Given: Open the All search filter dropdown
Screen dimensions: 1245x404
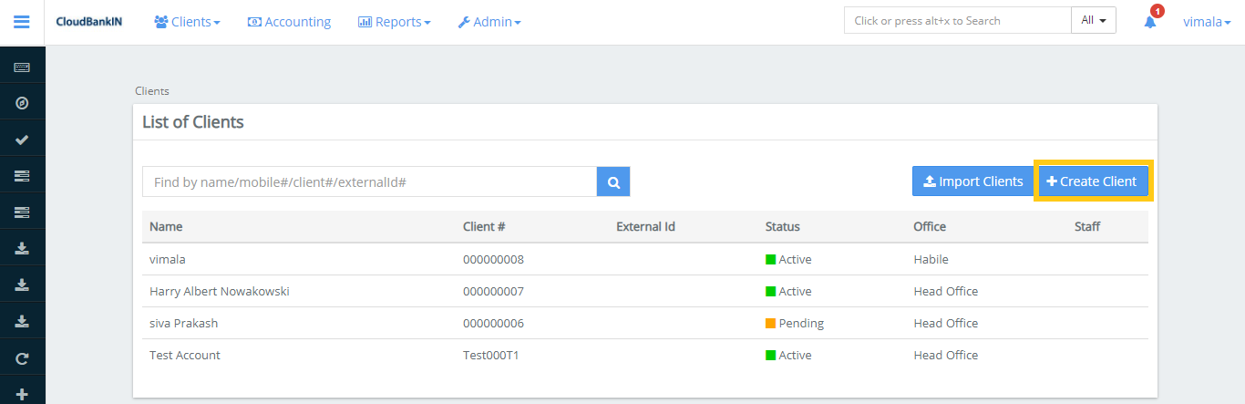Looking at the screenshot, I should tap(1093, 21).
